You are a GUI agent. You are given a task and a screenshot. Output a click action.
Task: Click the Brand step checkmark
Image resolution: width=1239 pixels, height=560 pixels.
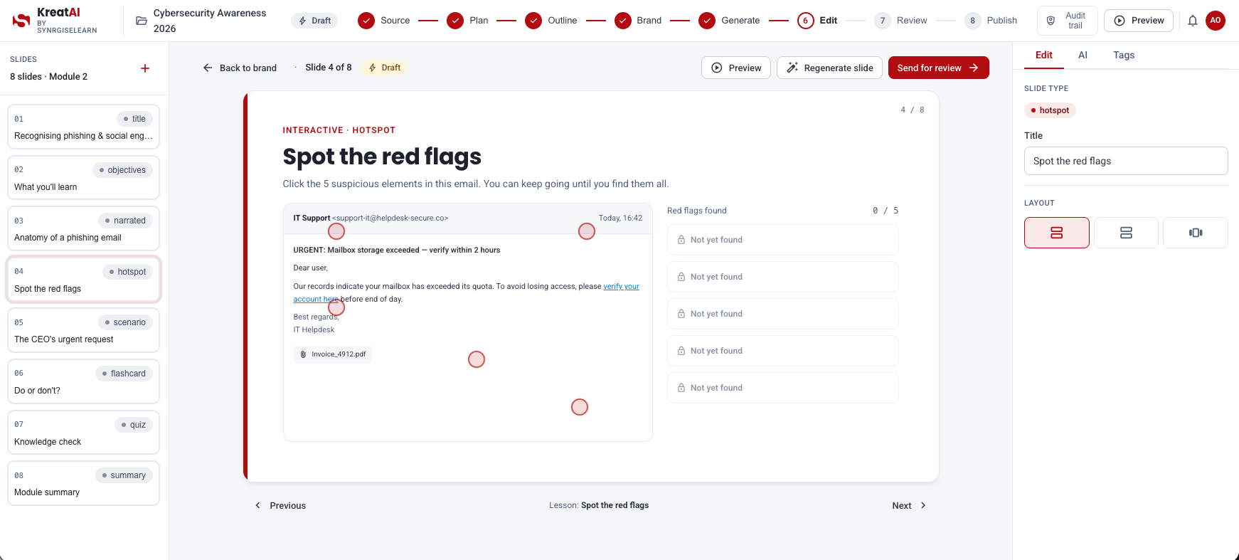pyautogui.click(x=623, y=21)
